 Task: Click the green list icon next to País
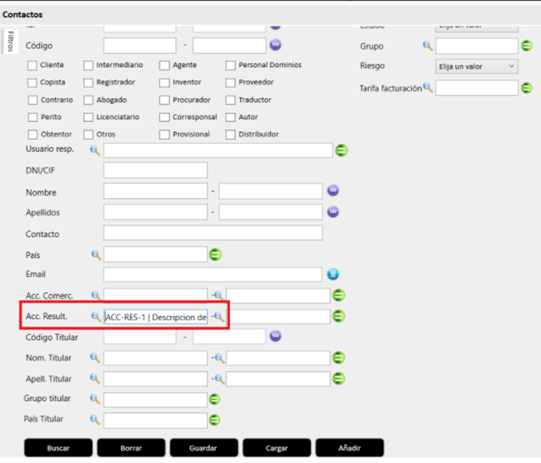coord(215,255)
